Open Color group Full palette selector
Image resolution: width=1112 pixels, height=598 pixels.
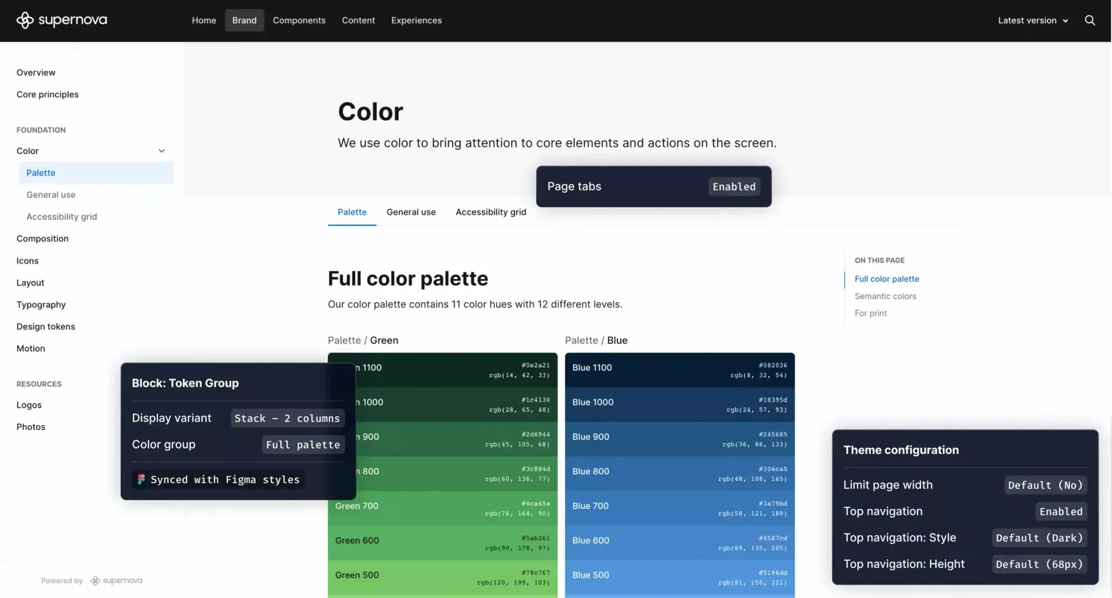coord(302,445)
